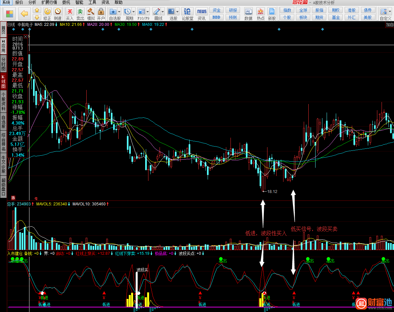Viewport: 394px width, 312px height.
Task: Click the 加自 button at chart corner
Action: (x=389, y=25)
